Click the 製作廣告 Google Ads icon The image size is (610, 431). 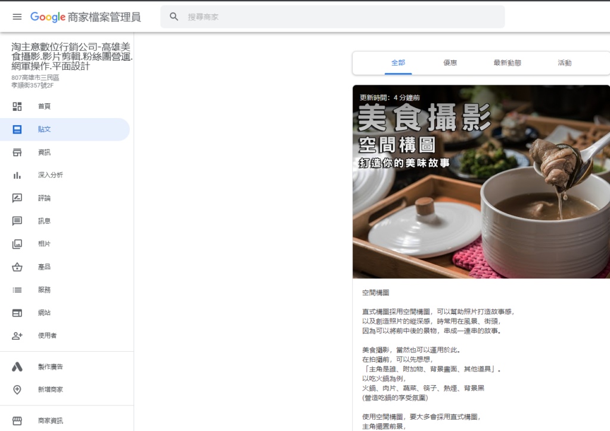point(17,367)
